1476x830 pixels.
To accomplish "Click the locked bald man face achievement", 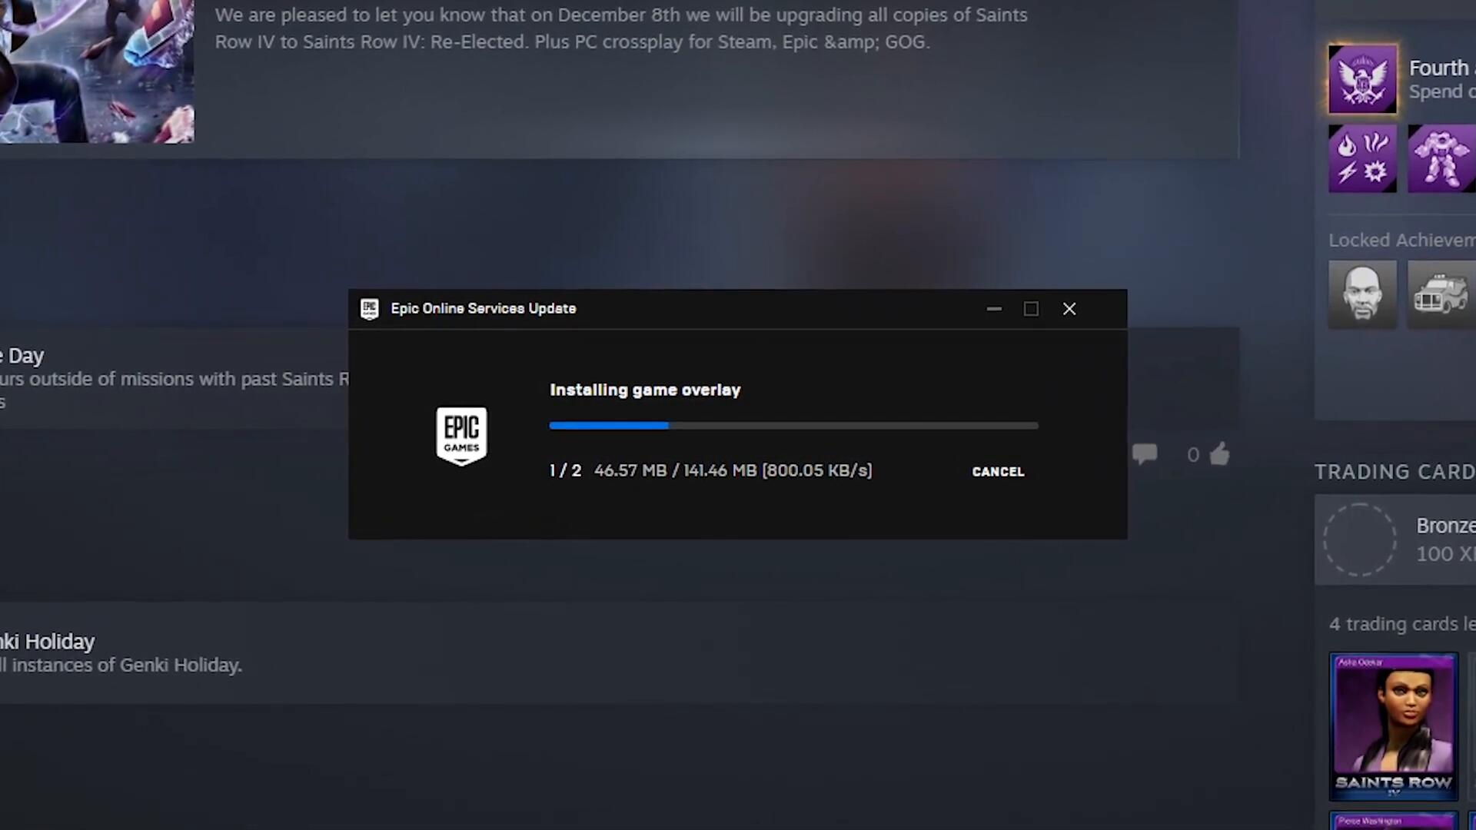I will [1362, 294].
